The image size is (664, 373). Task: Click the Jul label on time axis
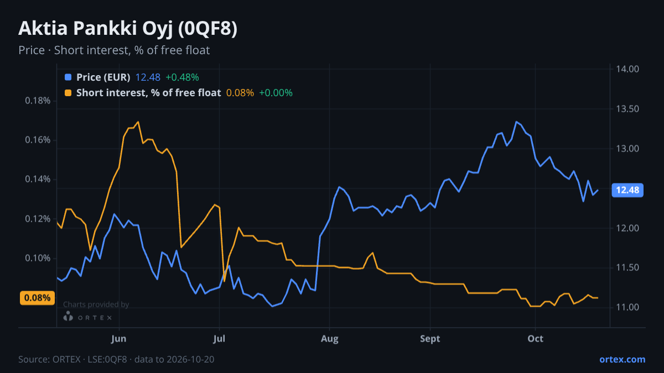point(220,338)
